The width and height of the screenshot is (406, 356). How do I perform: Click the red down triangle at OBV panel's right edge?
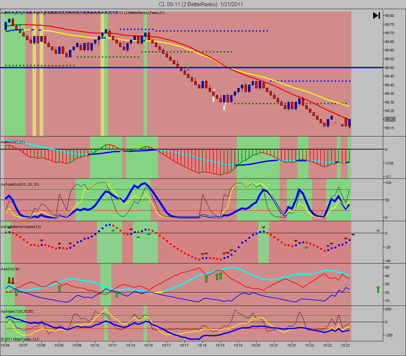(x=353, y=235)
